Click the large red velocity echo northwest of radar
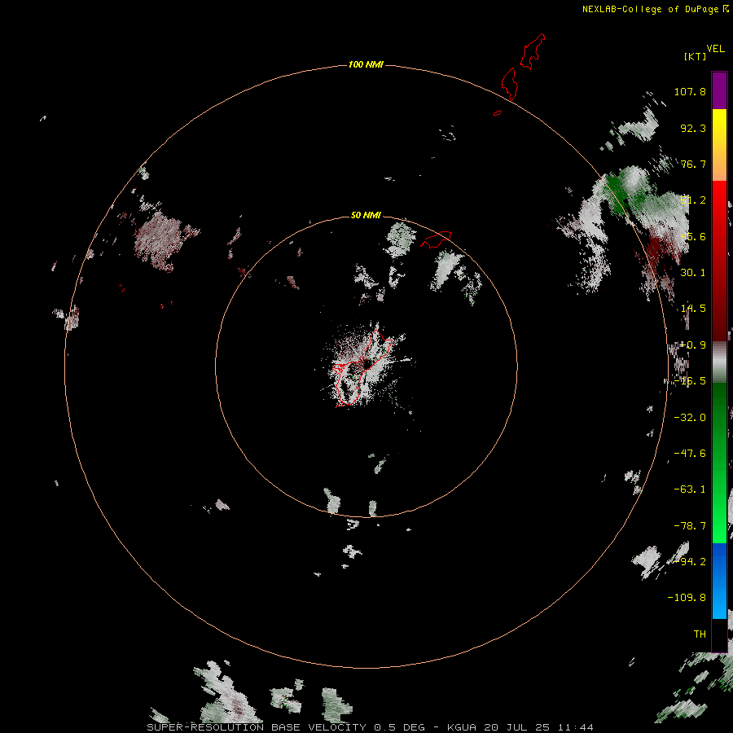 pyautogui.click(x=161, y=241)
